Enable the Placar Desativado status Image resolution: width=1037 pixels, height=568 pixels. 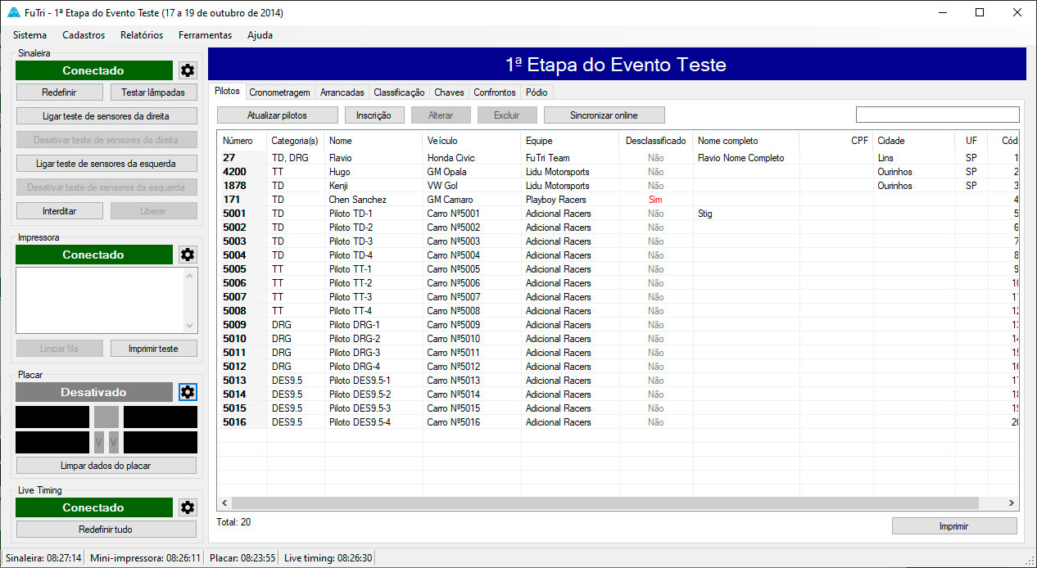pyautogui.click(x=93, y=392)
